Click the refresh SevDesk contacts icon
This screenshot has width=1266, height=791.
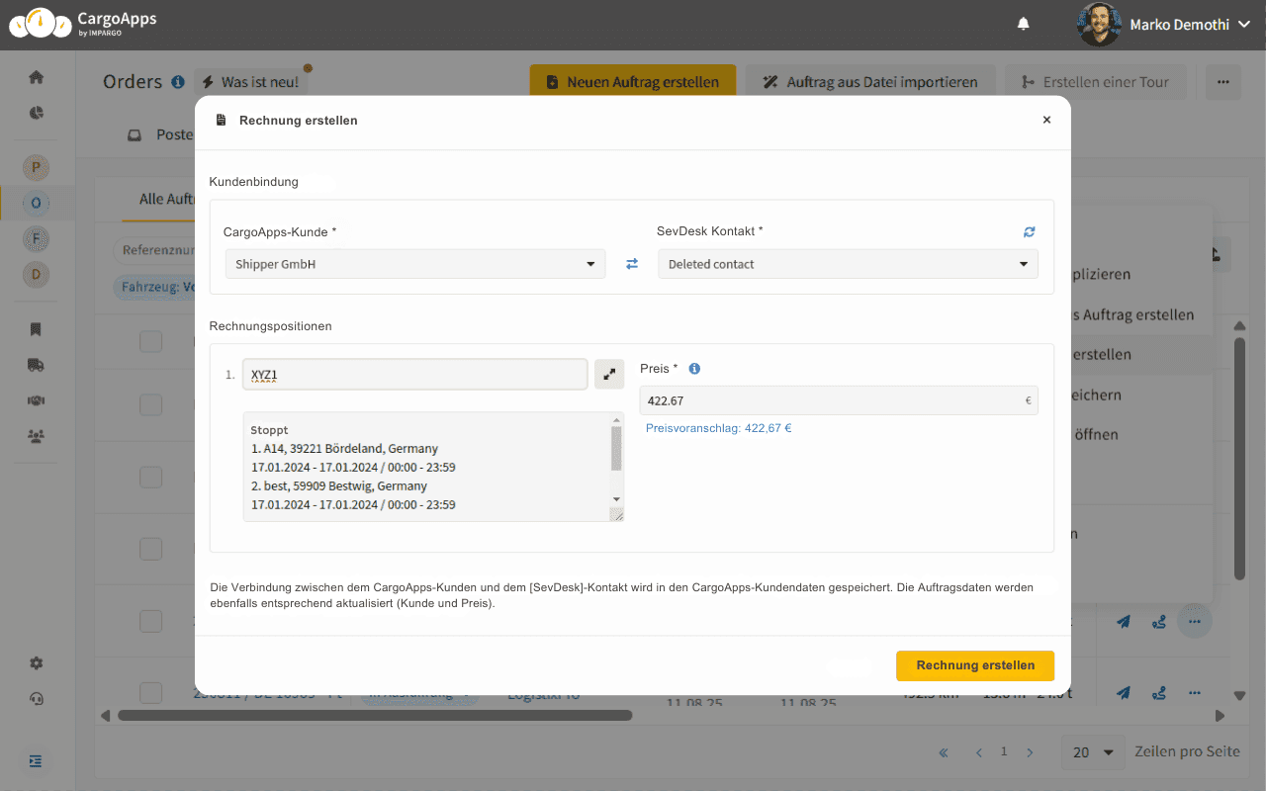[x=1029, y=231]
